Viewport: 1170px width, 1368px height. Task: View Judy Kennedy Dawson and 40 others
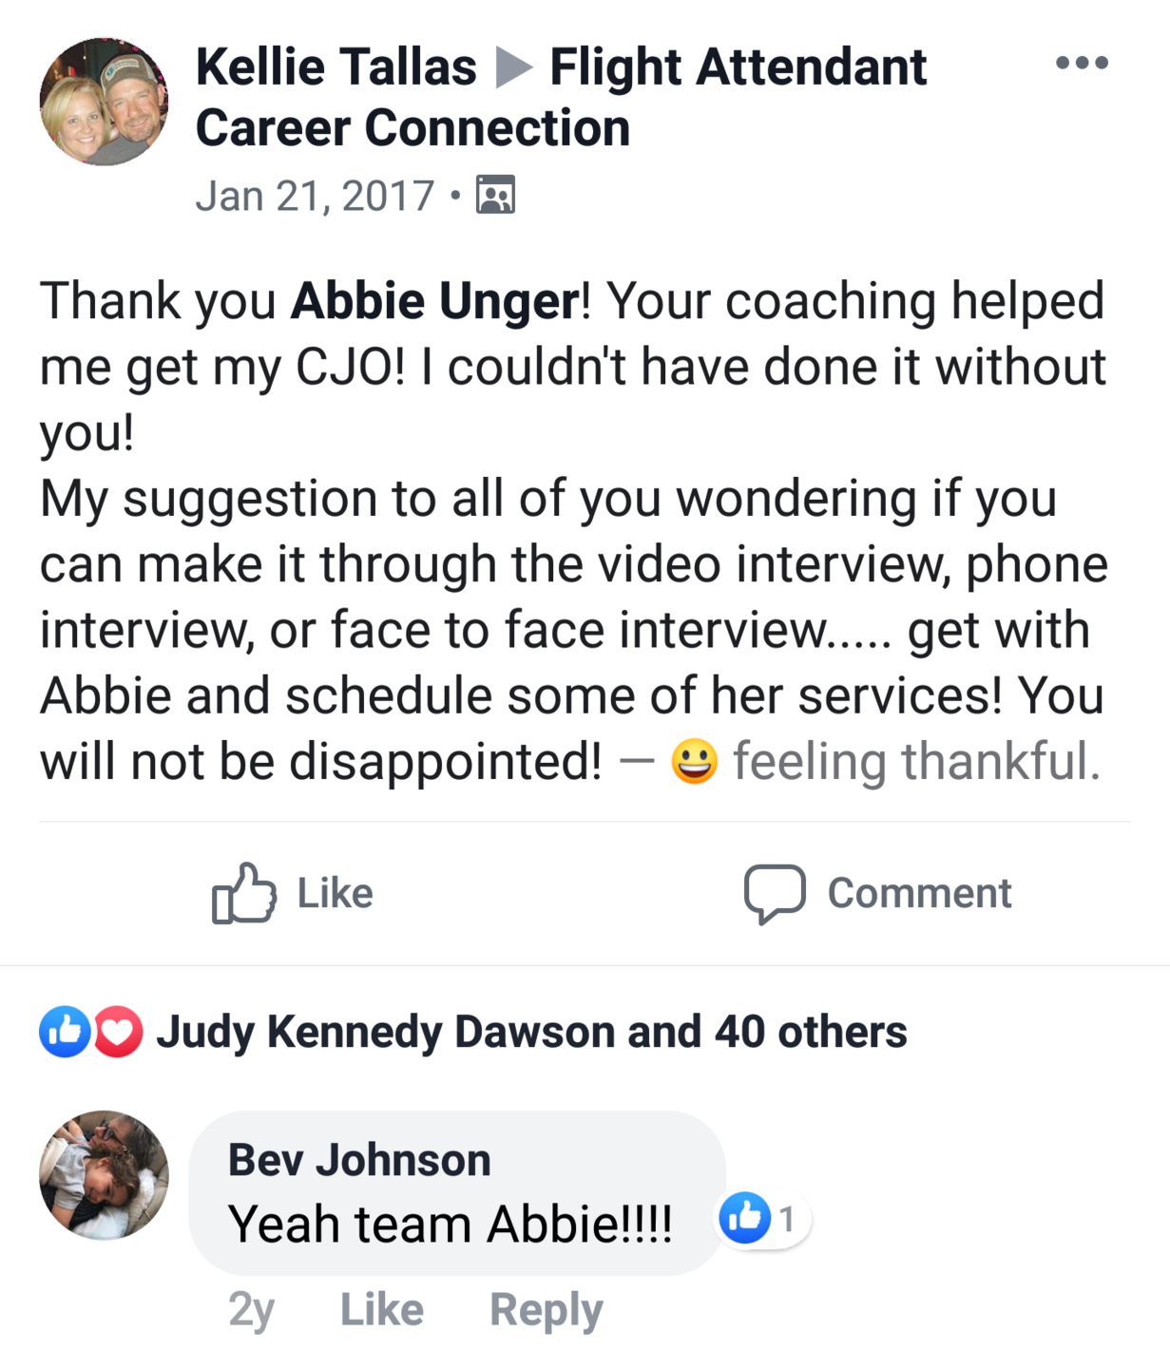pyautogui.click(x=530, y=1032)
